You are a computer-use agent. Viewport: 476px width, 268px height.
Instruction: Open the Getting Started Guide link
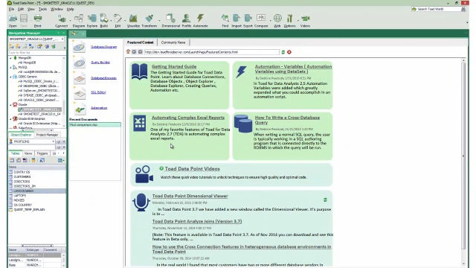click(174, 66)
